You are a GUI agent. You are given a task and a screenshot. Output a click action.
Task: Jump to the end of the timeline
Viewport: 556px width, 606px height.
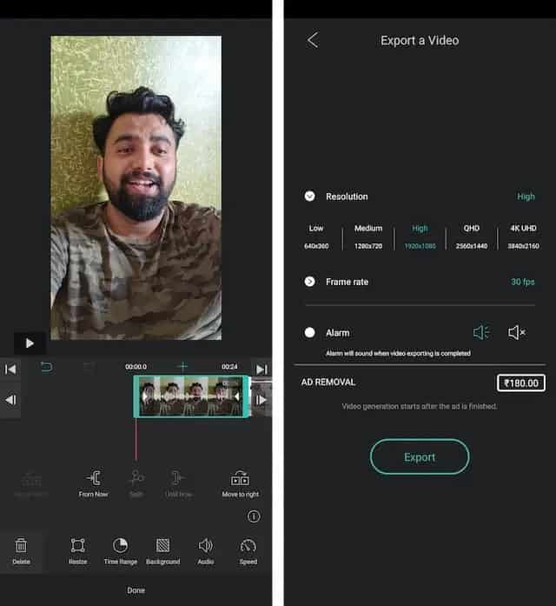coord(261,370)
